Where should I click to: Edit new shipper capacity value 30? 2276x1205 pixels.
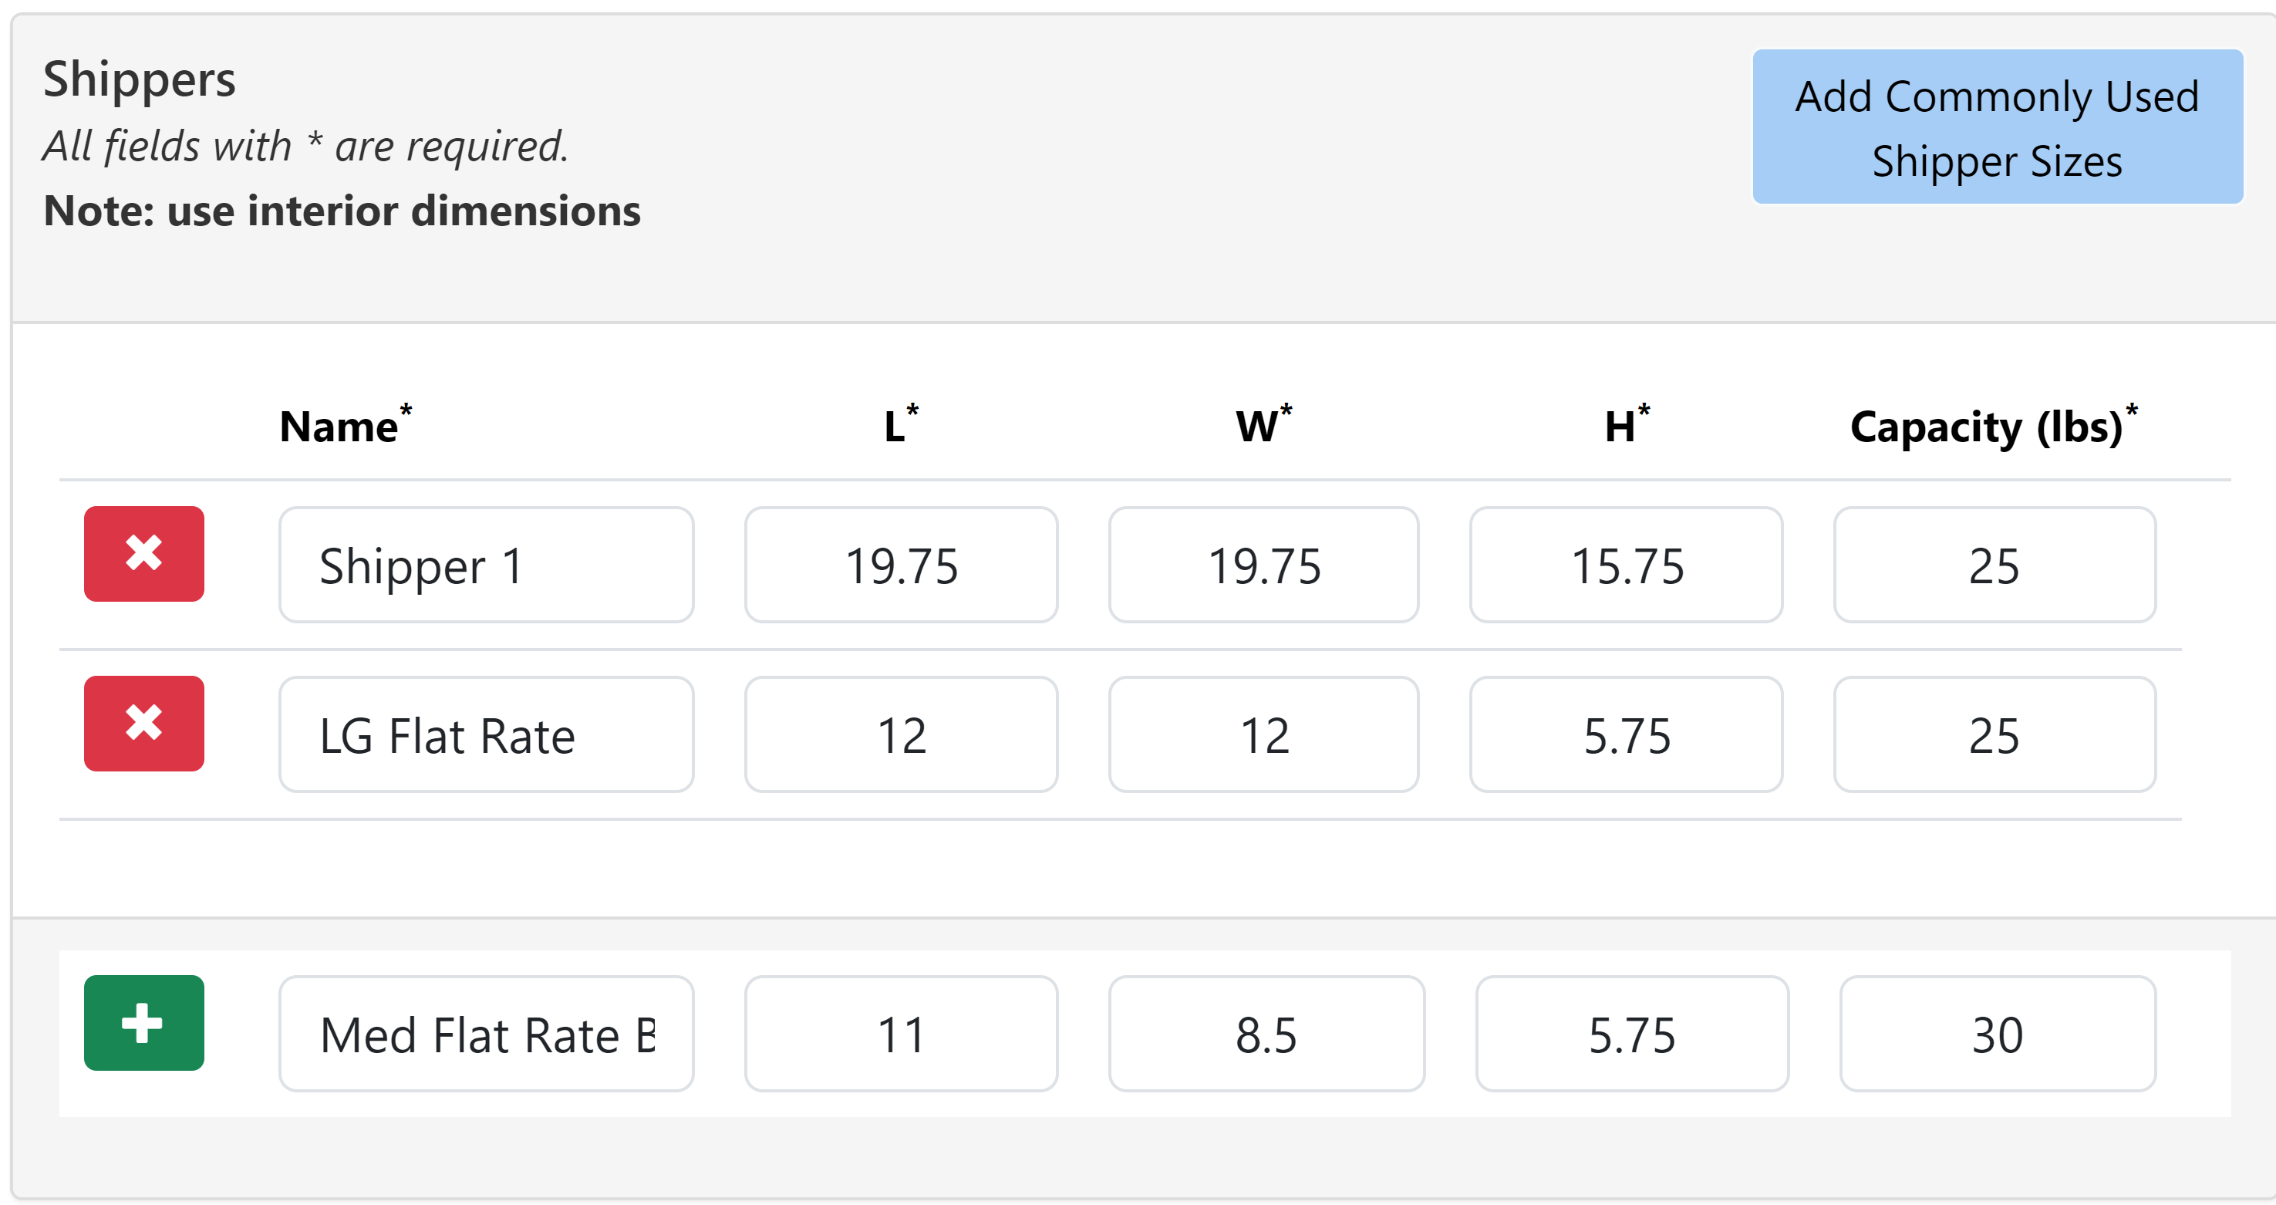point(1997,1034)
